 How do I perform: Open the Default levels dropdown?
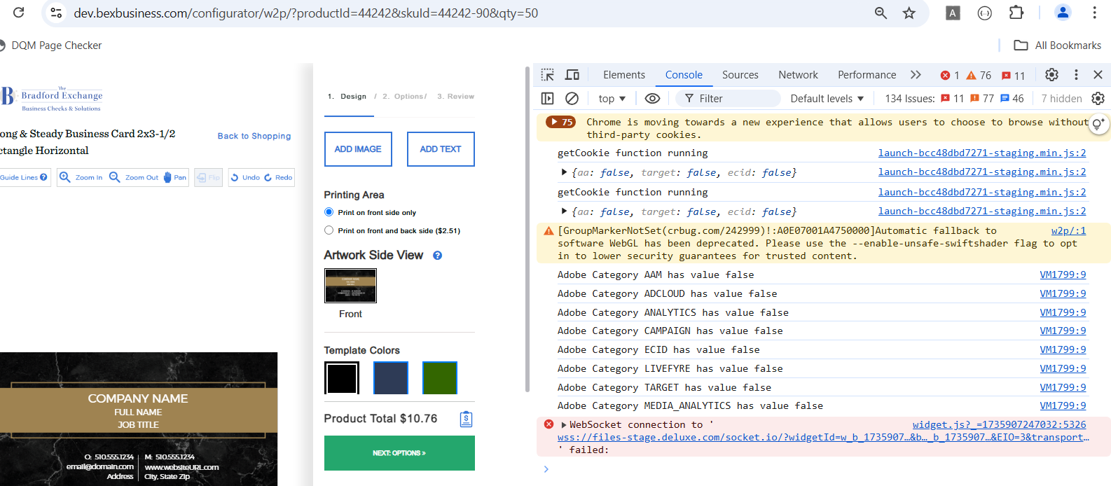click(x=827, y=99)
